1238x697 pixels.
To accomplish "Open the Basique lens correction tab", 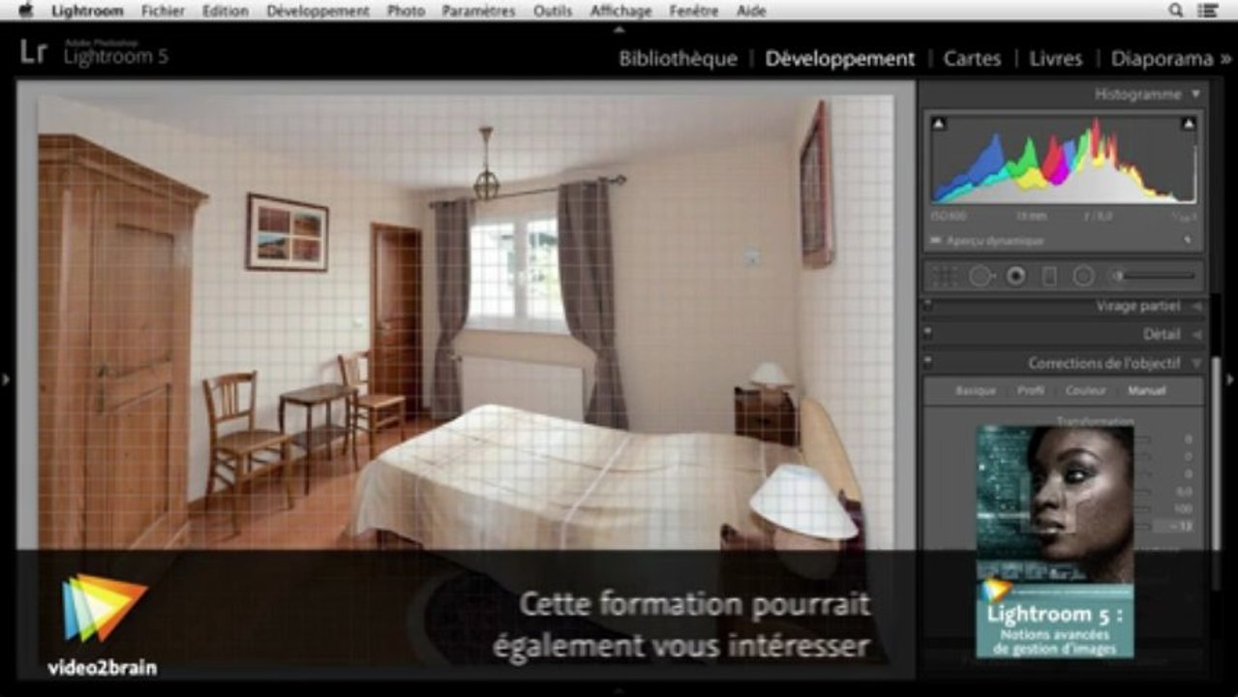I will (x=976, y=391).
